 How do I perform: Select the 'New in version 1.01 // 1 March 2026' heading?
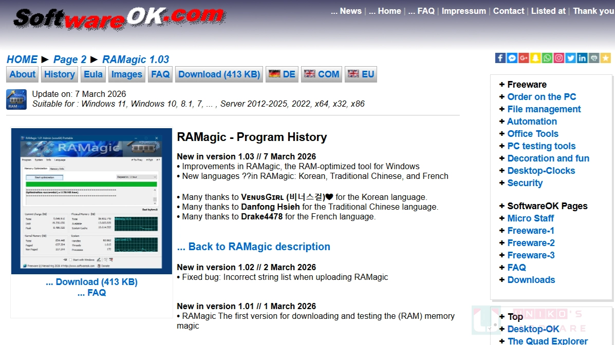click(246, 306)
